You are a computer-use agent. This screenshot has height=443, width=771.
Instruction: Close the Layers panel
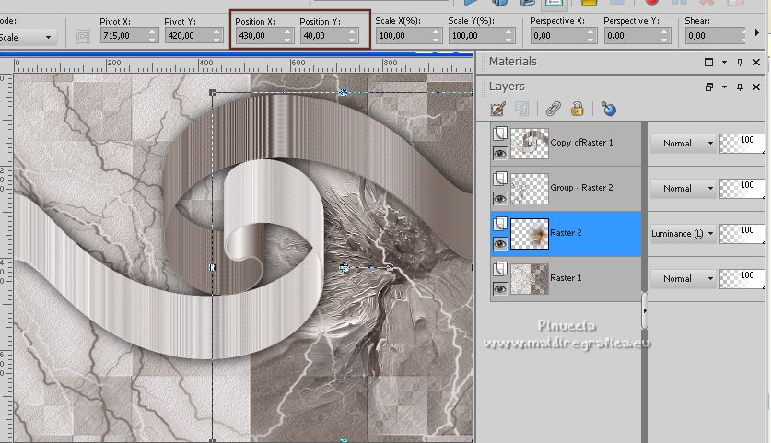(x=755, y=87)
